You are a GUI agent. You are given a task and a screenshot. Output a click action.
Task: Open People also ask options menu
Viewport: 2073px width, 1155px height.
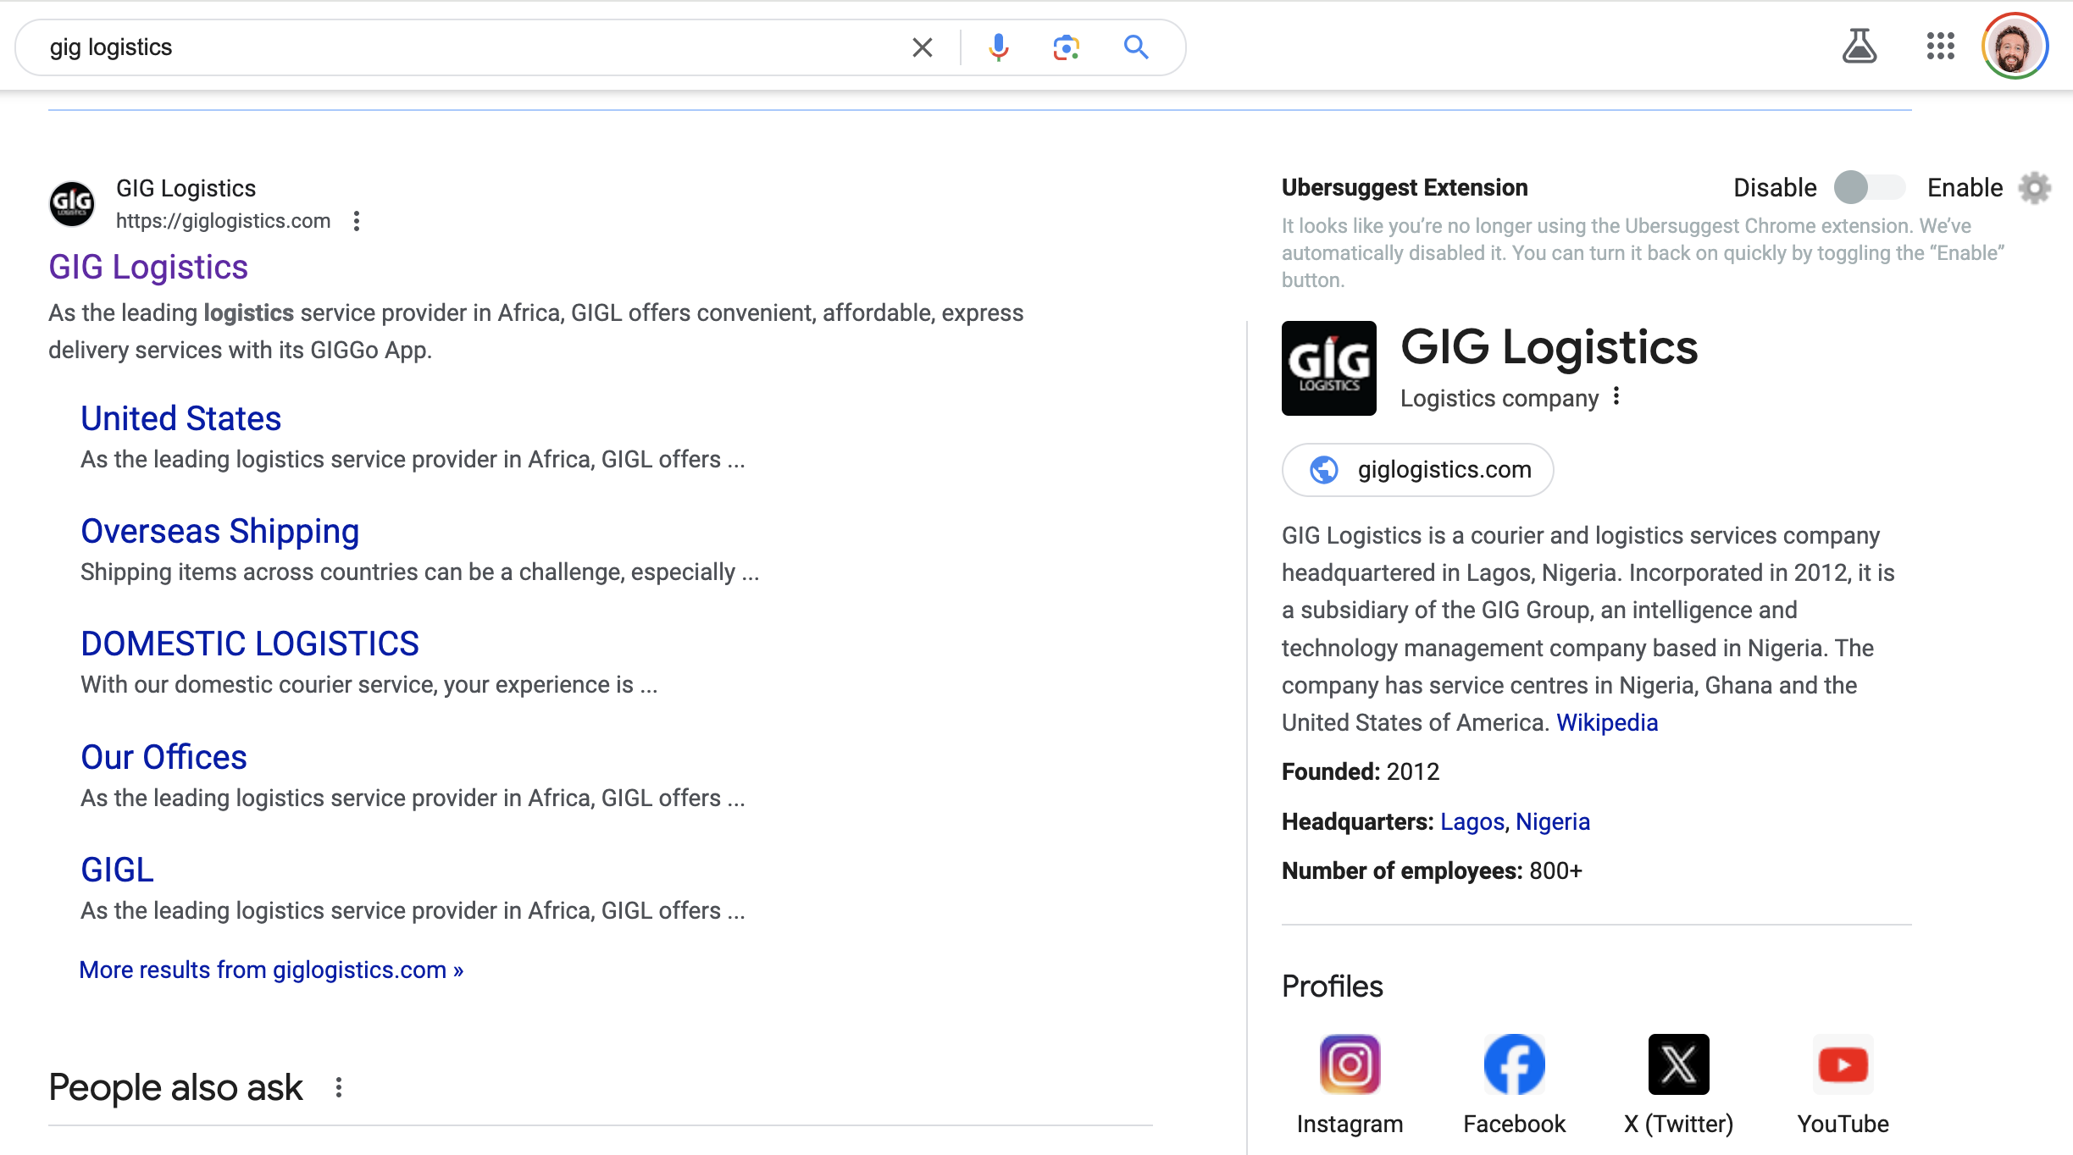(339, 1088)
